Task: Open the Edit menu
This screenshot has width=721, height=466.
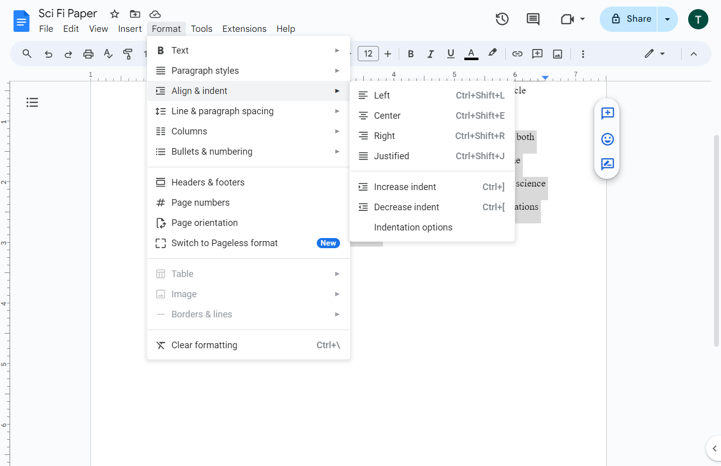Action: click(71, 29)
